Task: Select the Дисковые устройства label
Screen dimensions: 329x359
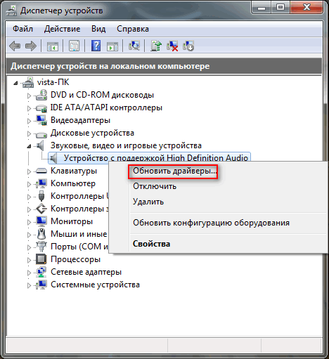Action: pos(92,133)
